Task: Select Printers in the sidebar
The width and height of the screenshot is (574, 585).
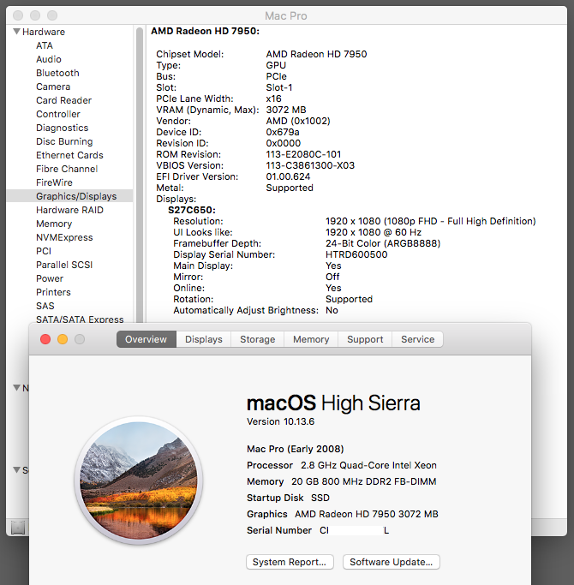Action: [53, 292]
